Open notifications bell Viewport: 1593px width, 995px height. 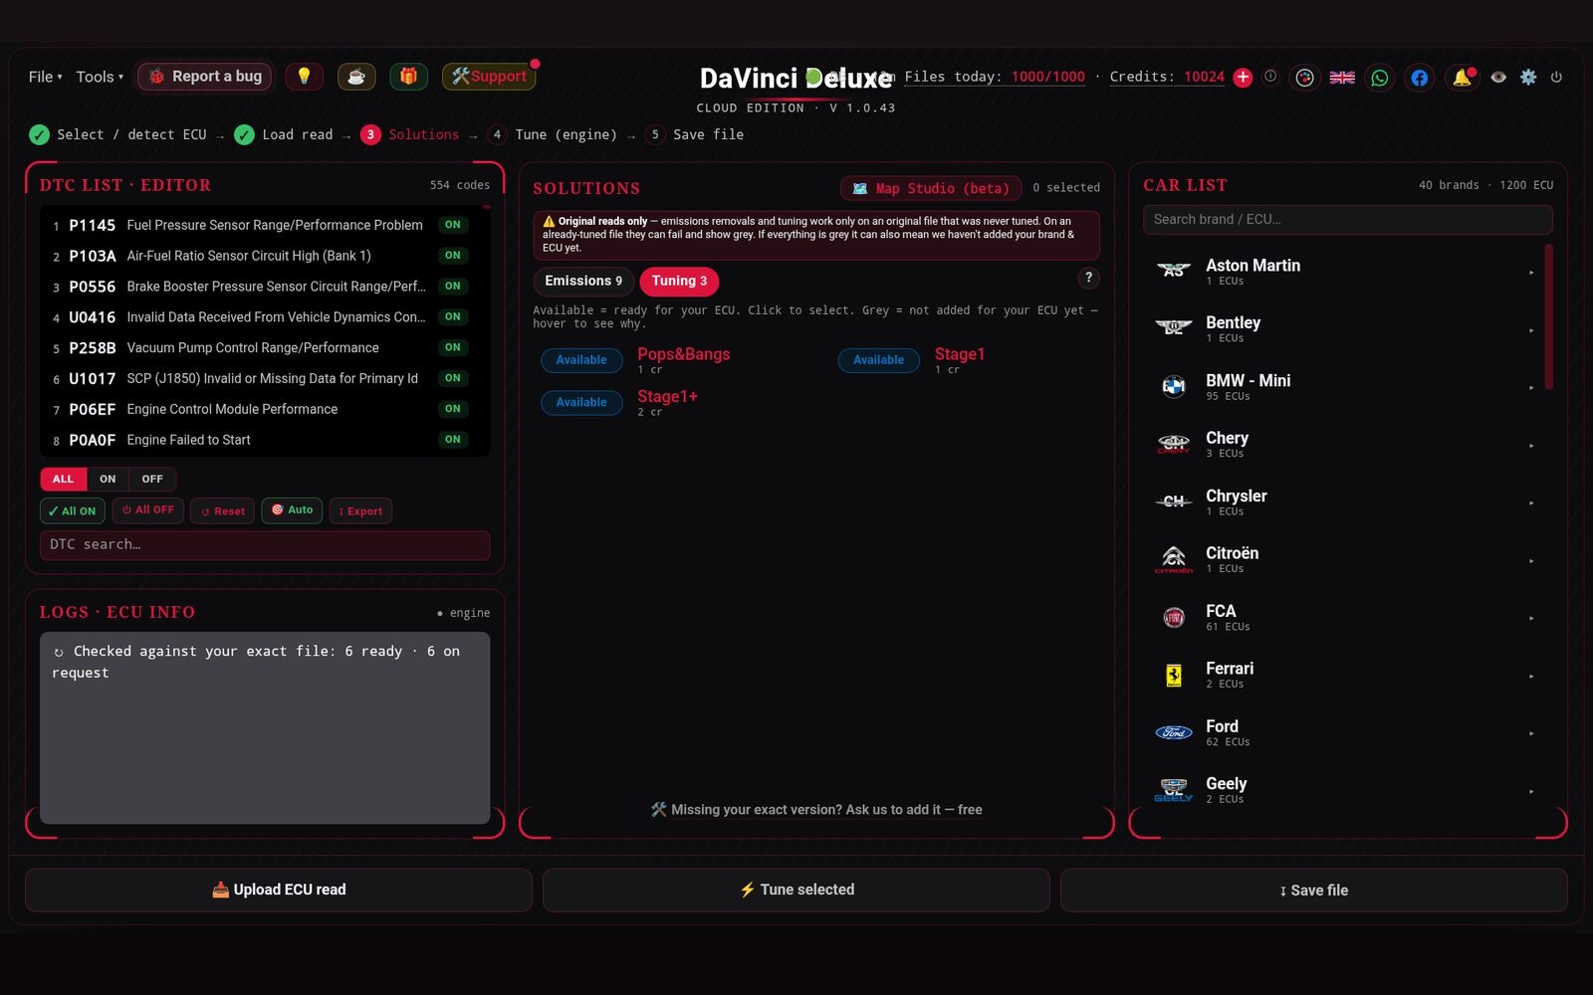[1462, 78]
